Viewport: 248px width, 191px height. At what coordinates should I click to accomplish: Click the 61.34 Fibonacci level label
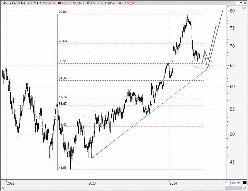62,78
